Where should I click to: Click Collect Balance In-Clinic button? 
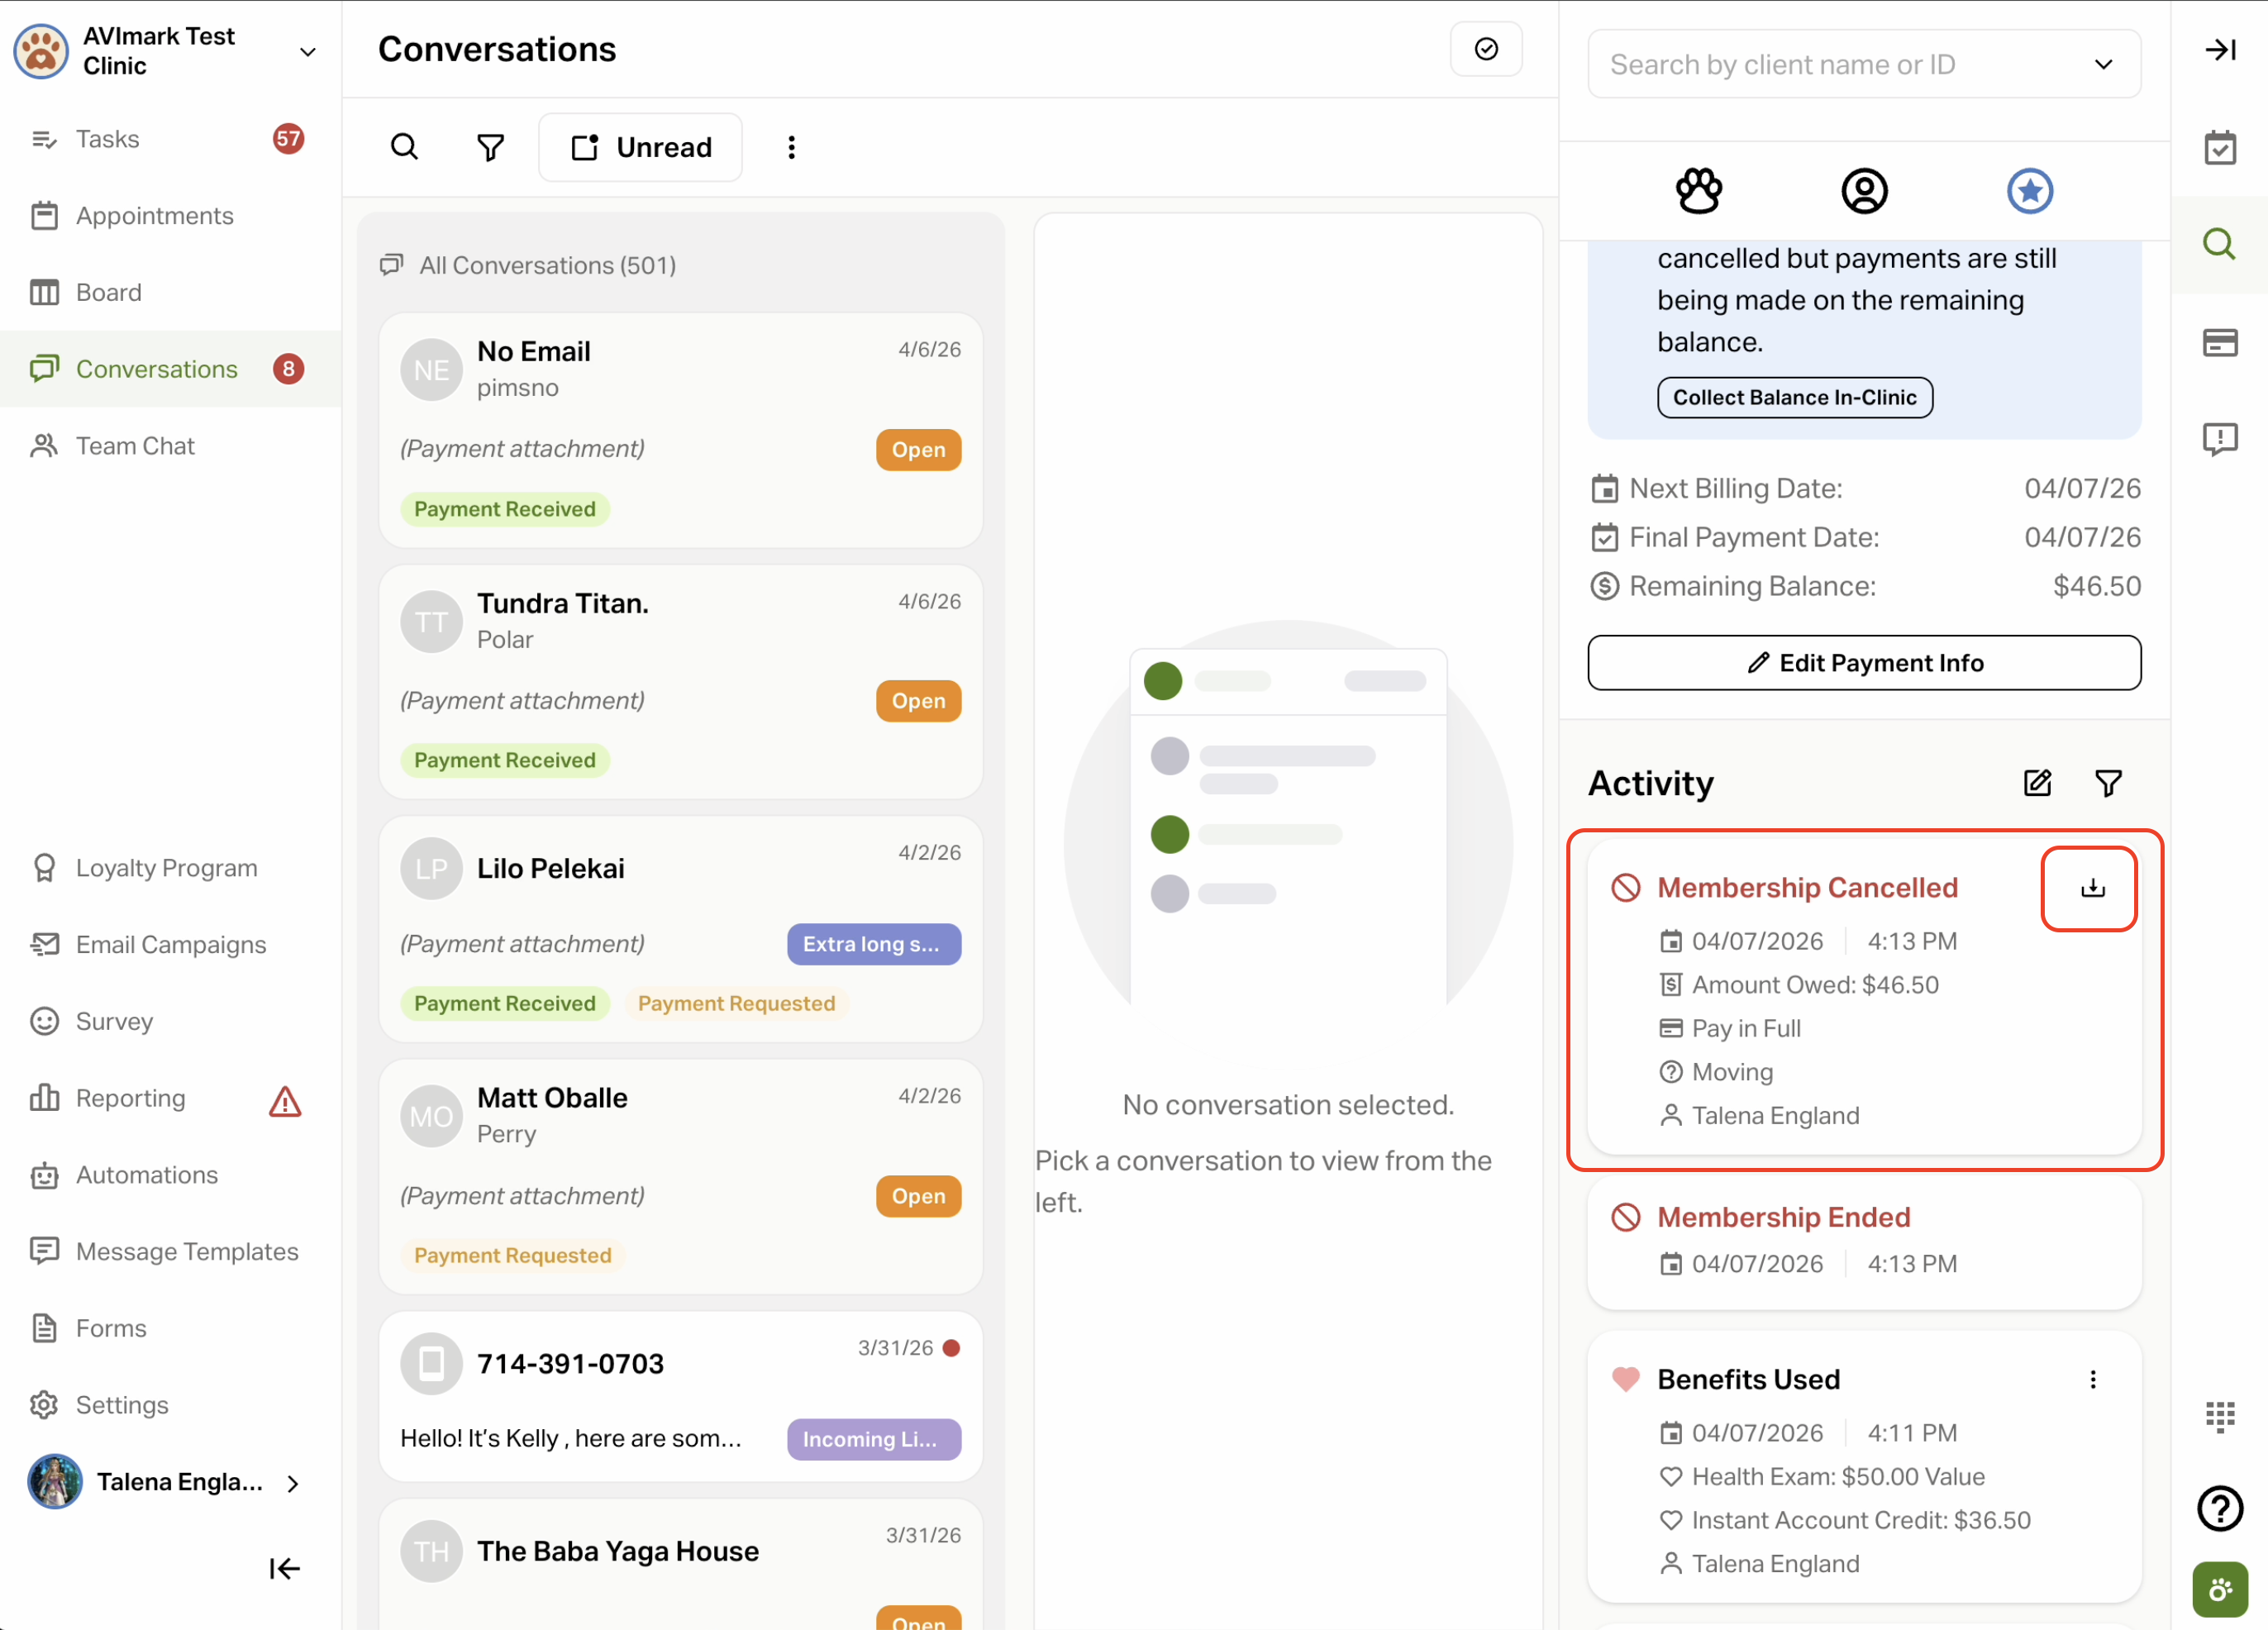click(1794, 397)
